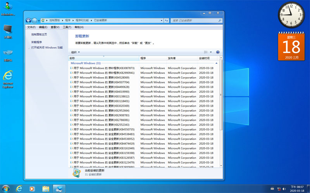Viewport: 310px width, 193px height.
Task: Click the change view icon
Action: coord(206,52)
